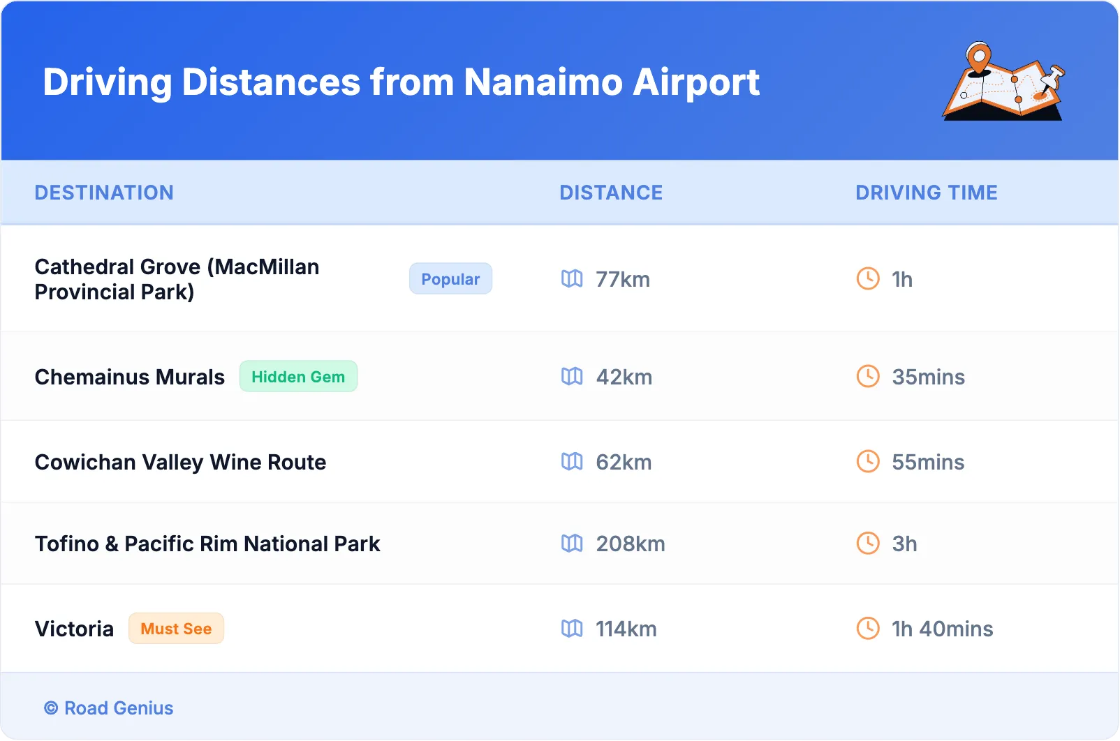Click the 42km distance value

point(624,377)
